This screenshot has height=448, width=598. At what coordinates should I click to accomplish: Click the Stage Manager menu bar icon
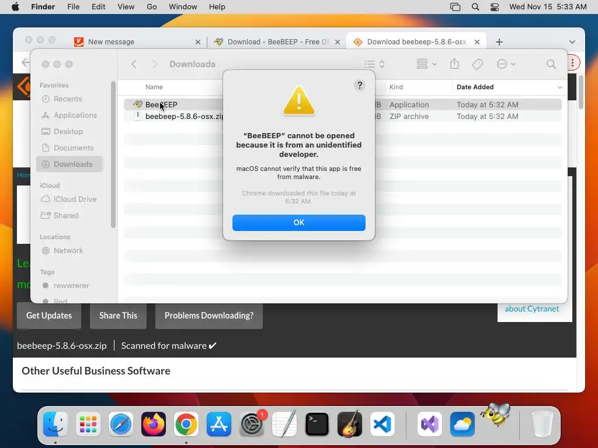pos(455,7)
